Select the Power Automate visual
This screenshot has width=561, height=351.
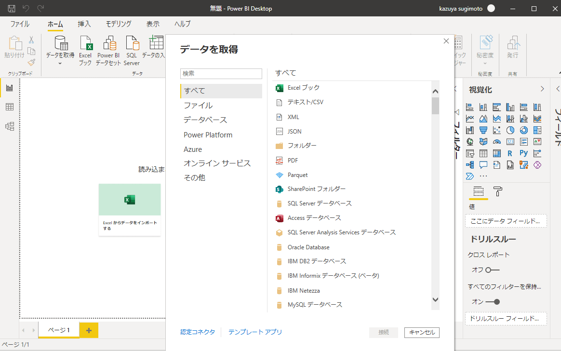[x=470, y=176]
